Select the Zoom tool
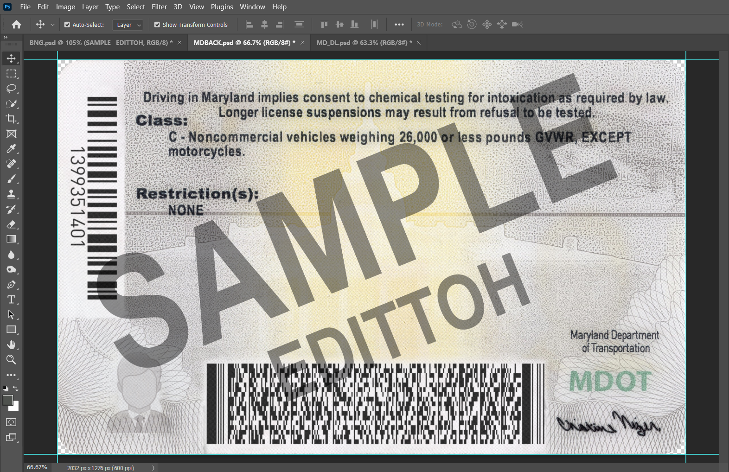The image size is (729, 472). point(11,360)
